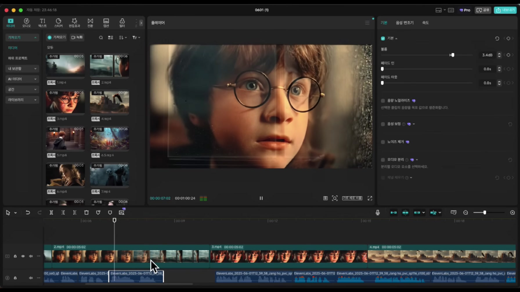Viewport: 520px width, 292px height.
Task: Delete left of playhead trim tool
Action: (x=63, y=213)
